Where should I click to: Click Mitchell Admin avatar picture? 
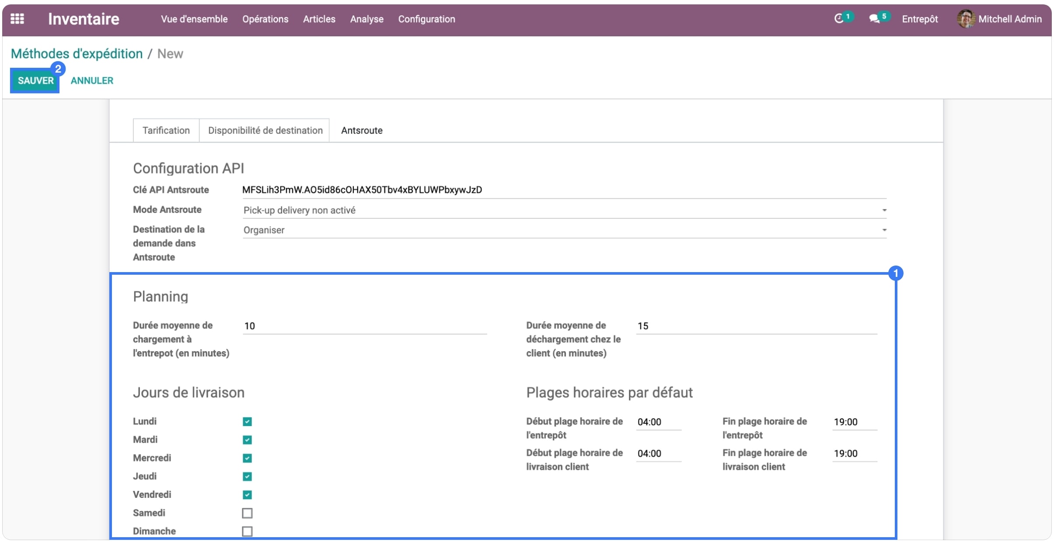coord(965,19)
